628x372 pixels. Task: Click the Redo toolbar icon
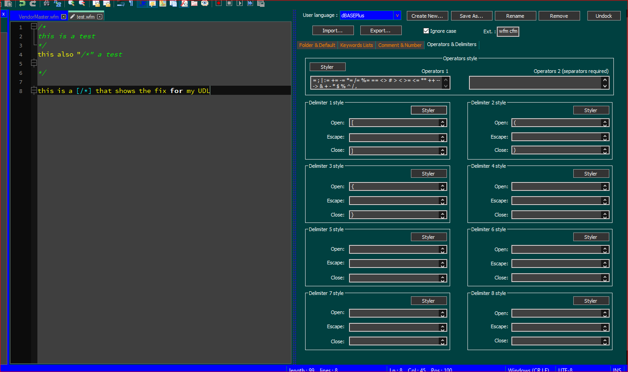[33, 3]
